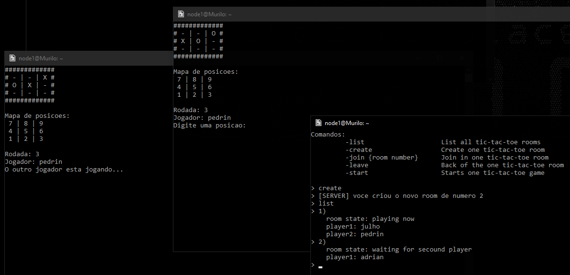The image size is (570, 275).
Task: Click position row '7 | 8 | 9' in 'Digite uma posicao' window
Action: pos(194,80)
